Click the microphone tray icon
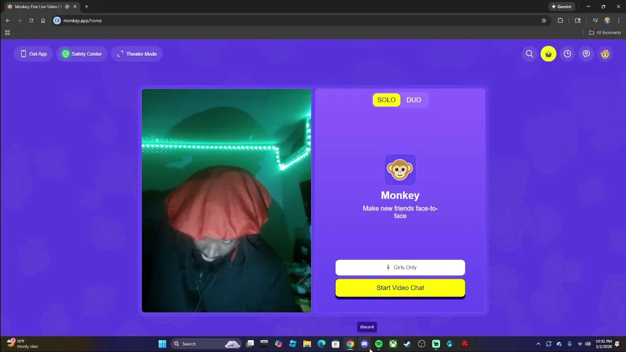The height and width of the screenshot is (352, 626). click(569, 344)
